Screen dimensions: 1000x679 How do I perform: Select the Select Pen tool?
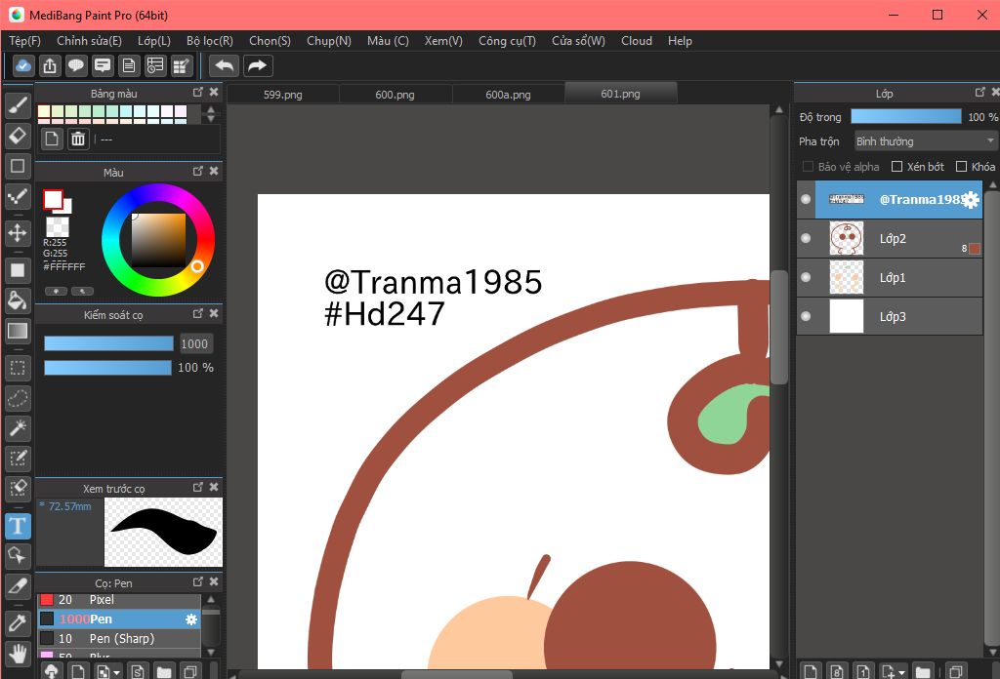click(x=18, y=458)
